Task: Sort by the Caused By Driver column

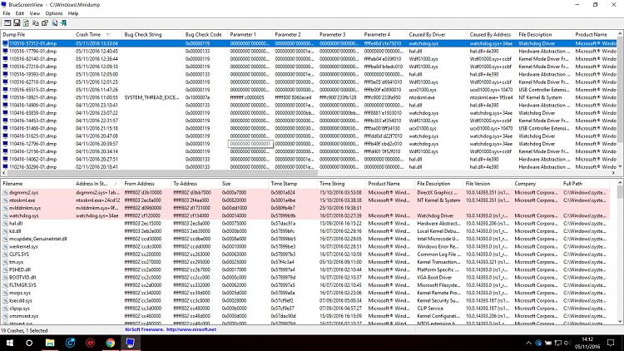Action: 437,35
